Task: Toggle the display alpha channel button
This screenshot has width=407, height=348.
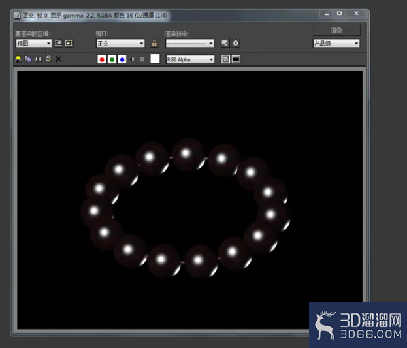Action: [x=132, y=59]
